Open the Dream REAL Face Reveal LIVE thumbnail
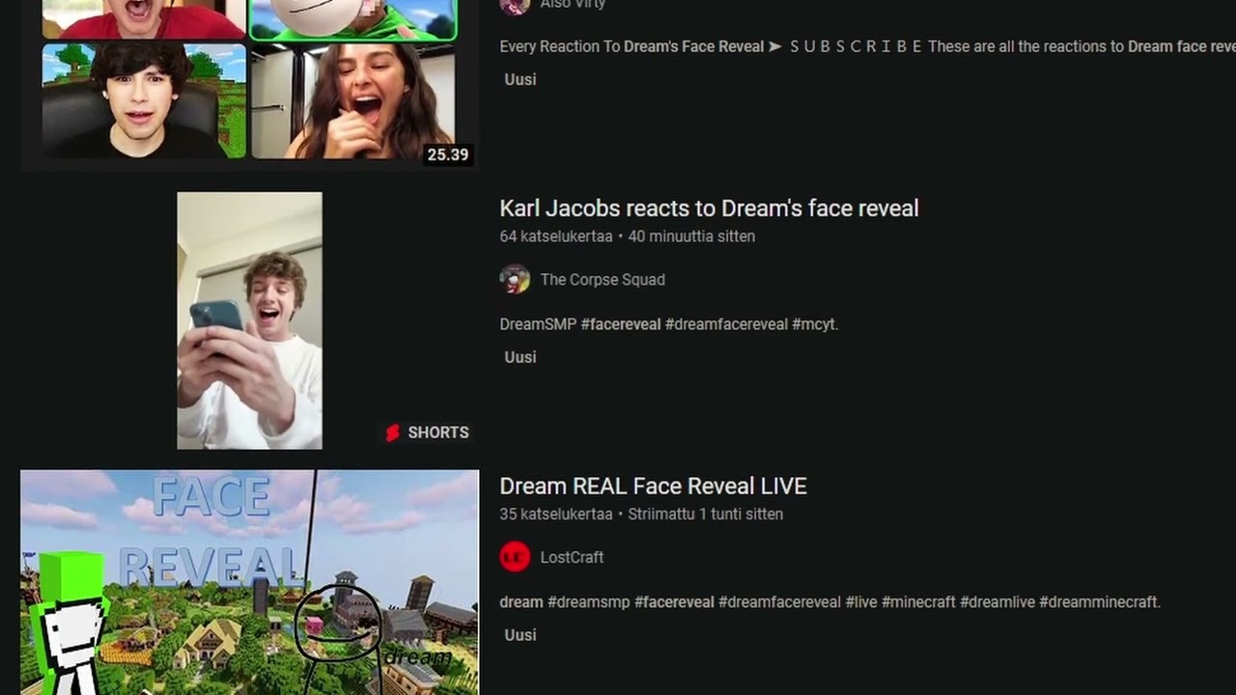The width and height of the screenshot is (1236, 695). [249, 582]
